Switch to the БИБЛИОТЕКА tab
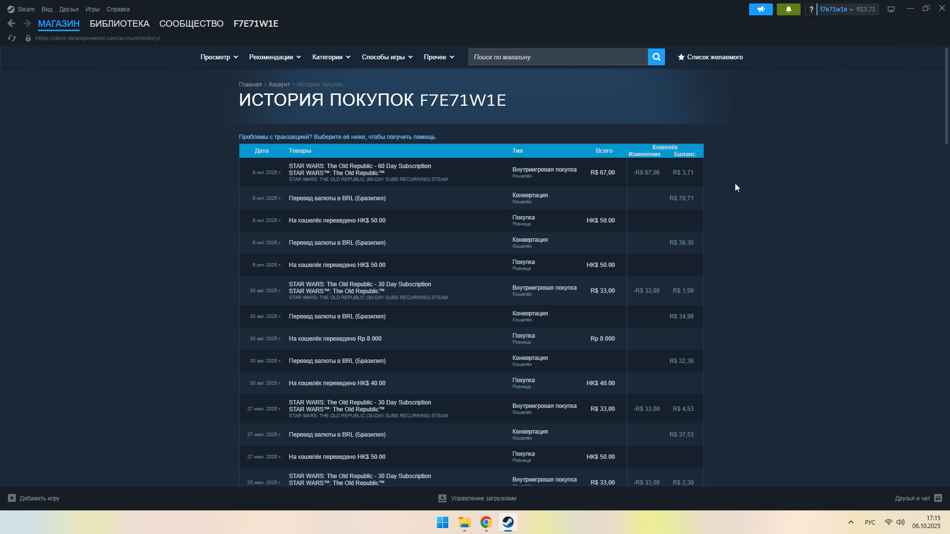 pos(119,23)
